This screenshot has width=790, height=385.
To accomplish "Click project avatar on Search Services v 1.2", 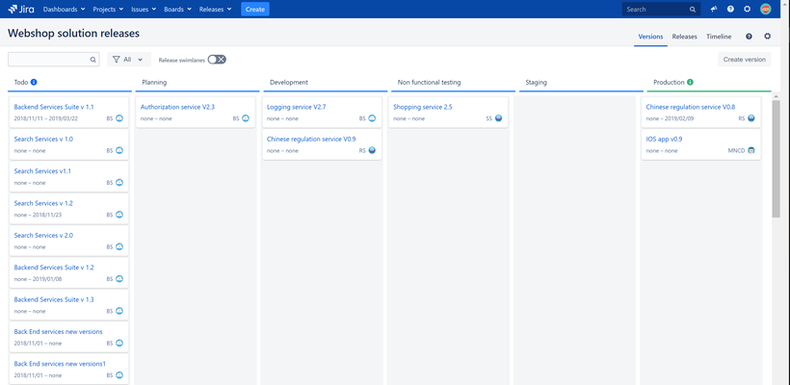I will [119, 215].
